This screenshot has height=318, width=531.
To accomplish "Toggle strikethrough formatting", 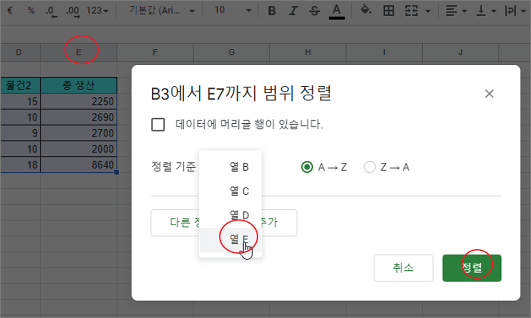I will (314, 11).
